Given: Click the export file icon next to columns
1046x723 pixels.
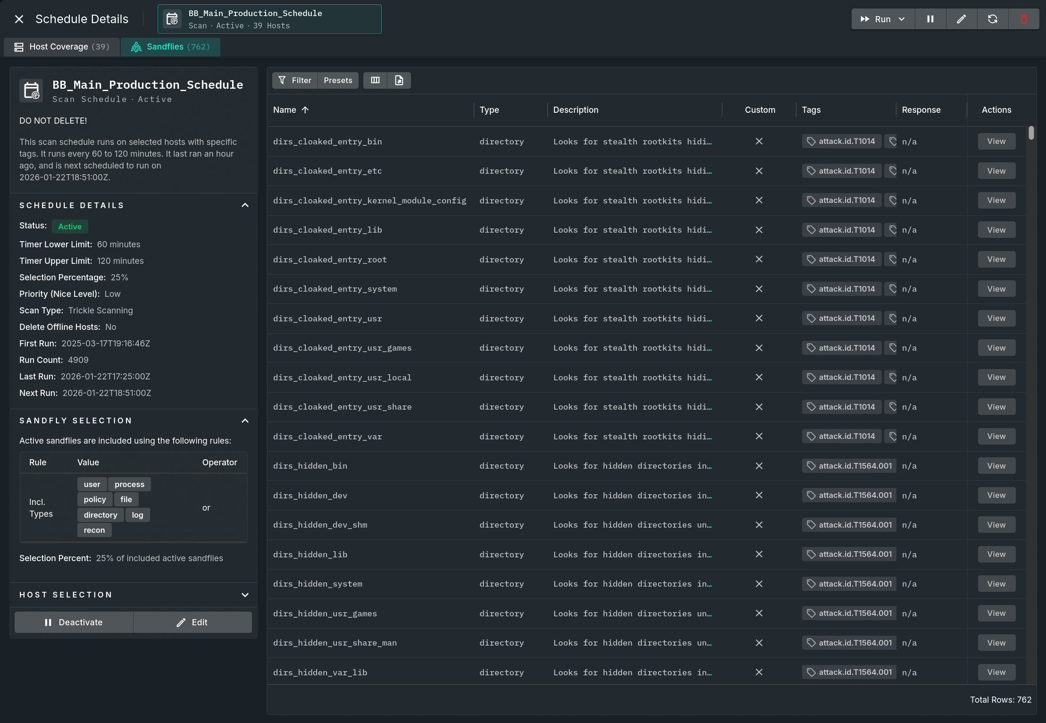Looking at the screenshot, I should 399,80.
